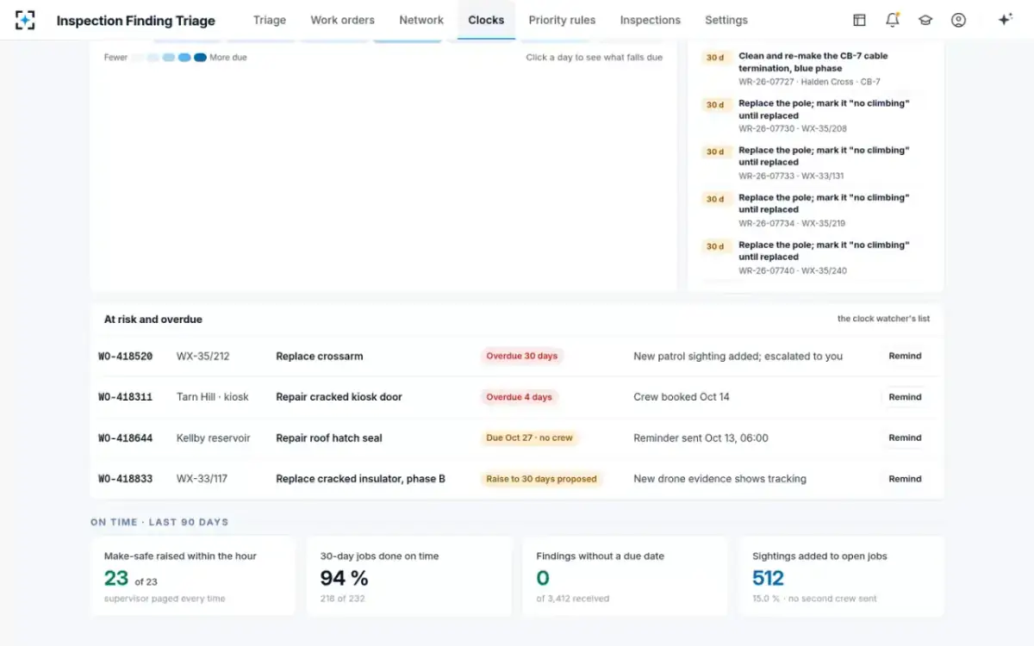Viewport: 1034px width, 646px height.
Task: Click the Tarn Hill kiosk location
Action: pos(212,397)
